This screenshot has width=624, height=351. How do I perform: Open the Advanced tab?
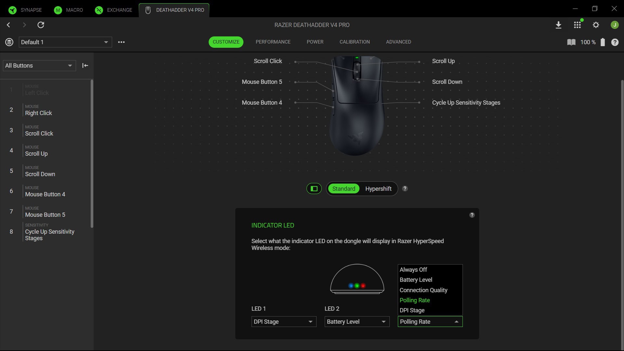pyautogui.click(x=398, y=42)
